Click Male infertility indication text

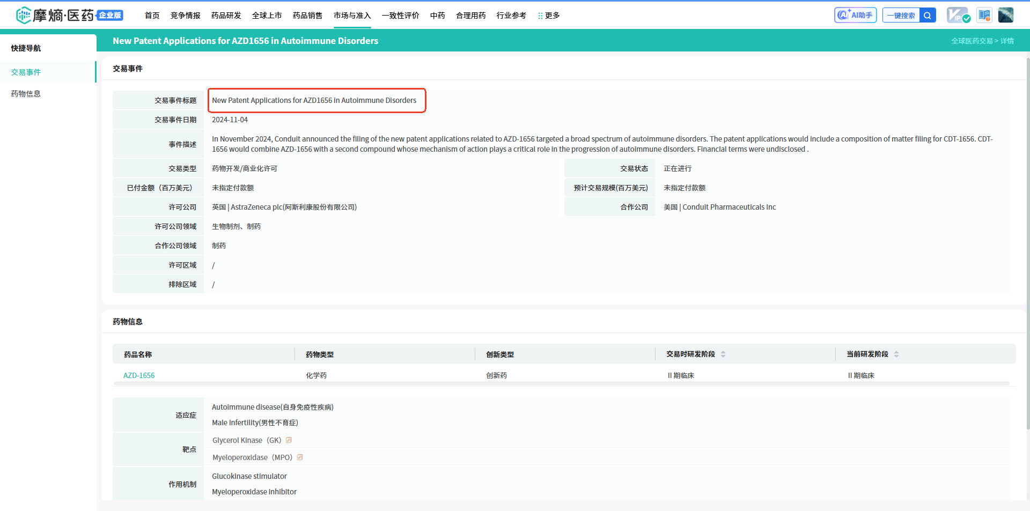(x=255, y=423)
